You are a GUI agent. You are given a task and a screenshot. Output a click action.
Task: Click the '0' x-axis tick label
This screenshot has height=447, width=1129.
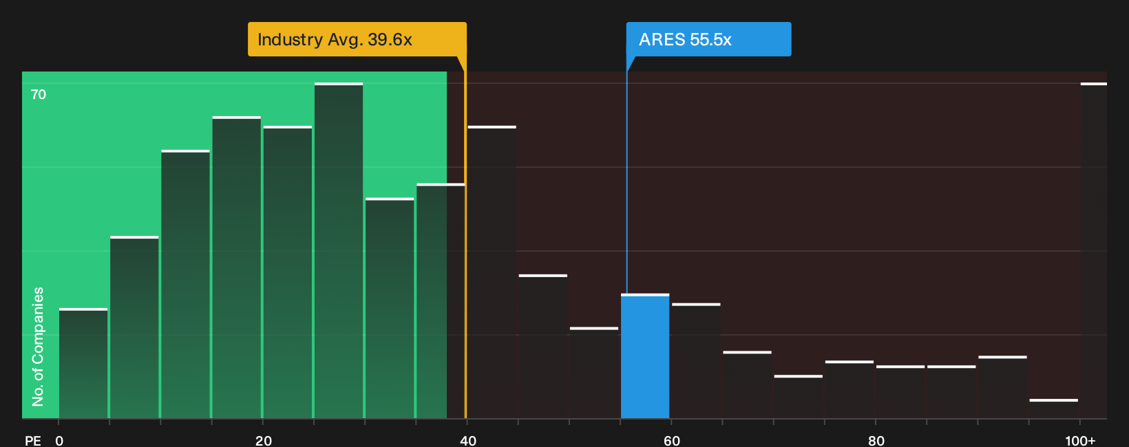(x=59, y=440)
